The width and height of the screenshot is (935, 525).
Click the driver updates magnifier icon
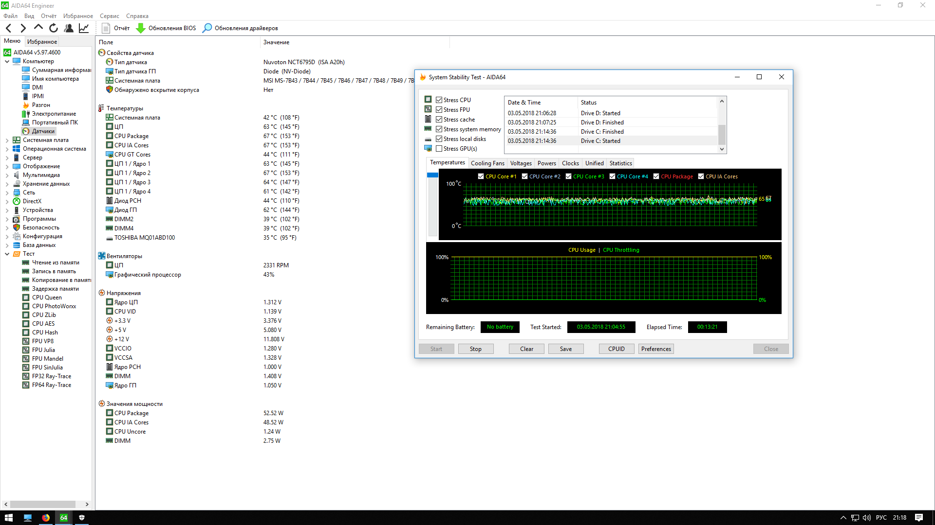[x=207, y=28]
